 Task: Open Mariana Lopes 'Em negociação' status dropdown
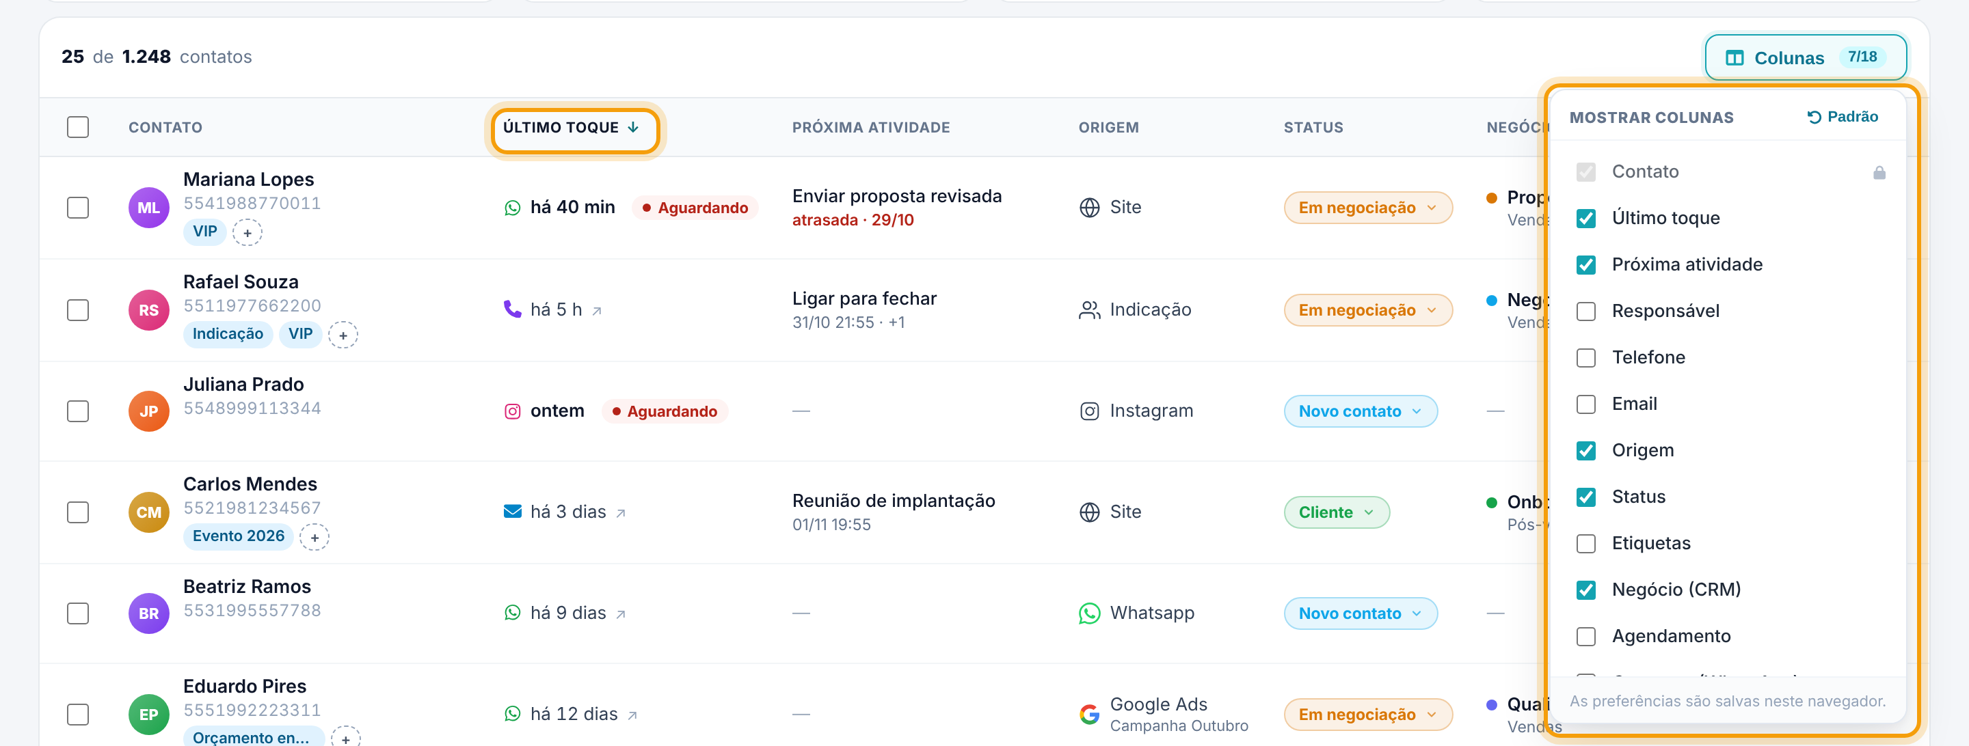click(1367, 208)
